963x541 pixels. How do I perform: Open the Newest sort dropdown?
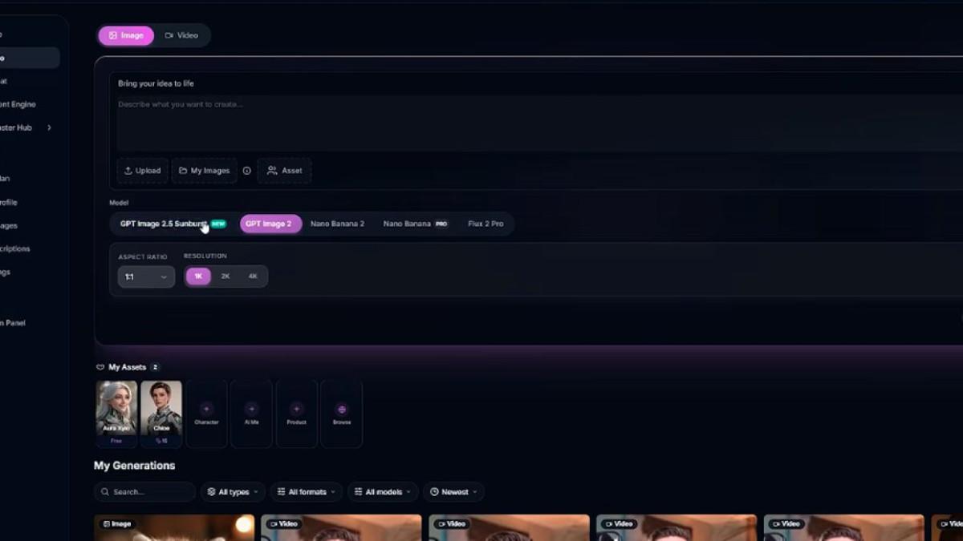point(453,492)
